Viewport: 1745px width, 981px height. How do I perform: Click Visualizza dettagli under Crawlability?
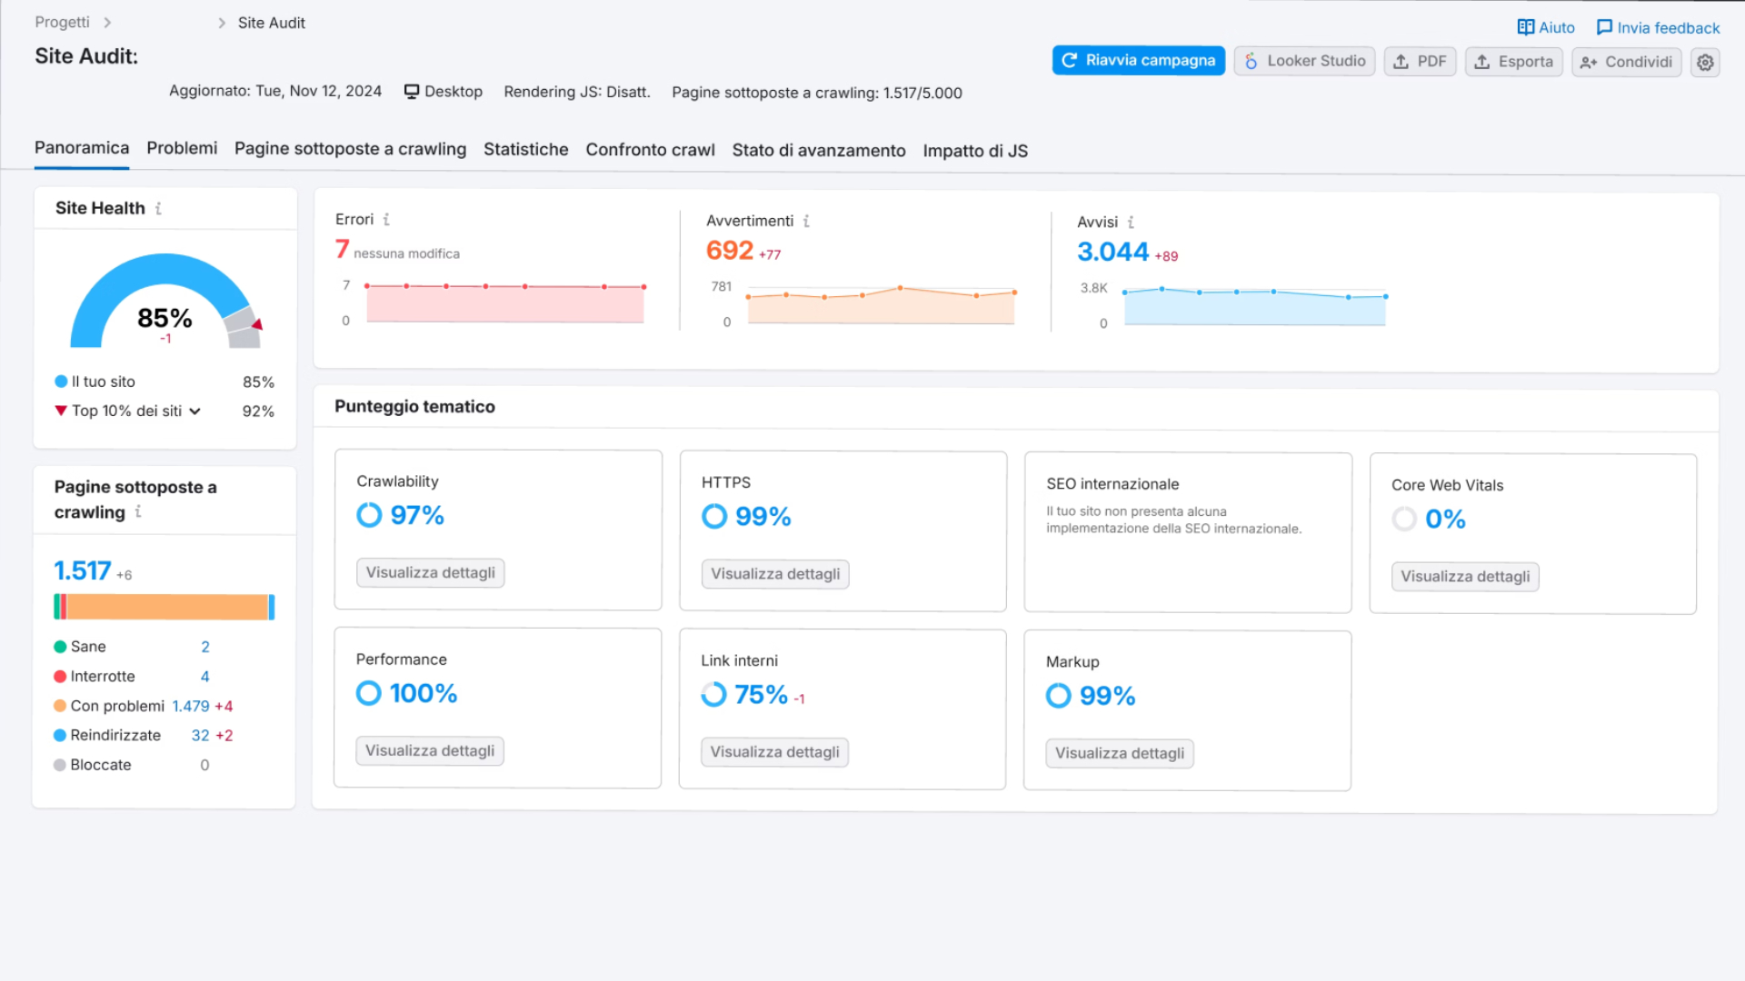pos(430,572)
